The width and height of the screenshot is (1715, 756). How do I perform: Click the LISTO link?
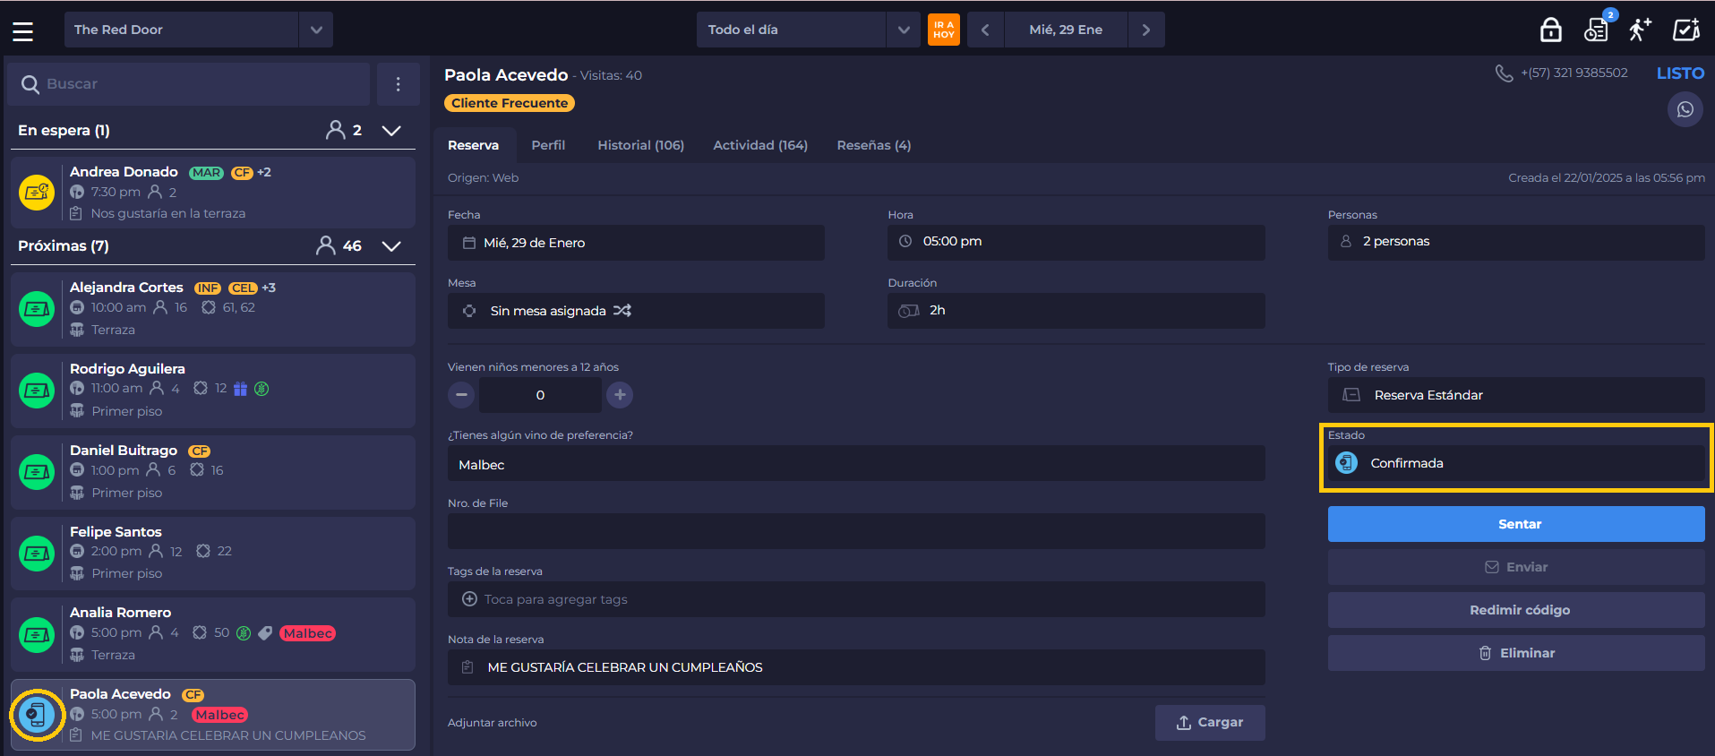(x=1680, y=73)
